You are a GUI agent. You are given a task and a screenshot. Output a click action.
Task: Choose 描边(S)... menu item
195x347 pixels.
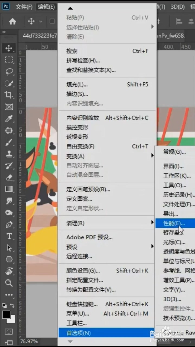click(x=108, y=94)
